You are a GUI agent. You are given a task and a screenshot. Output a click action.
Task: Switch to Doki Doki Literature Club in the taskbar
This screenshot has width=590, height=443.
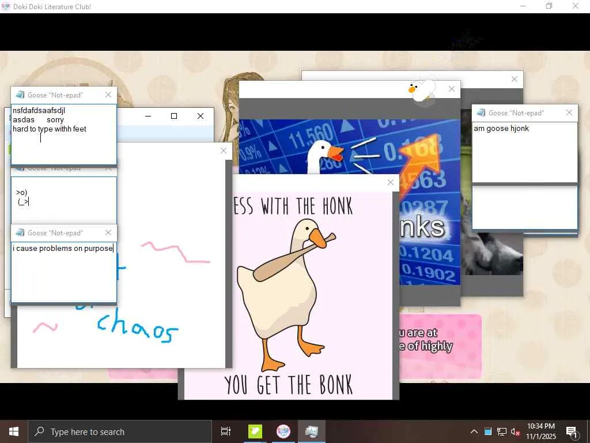coord(283,431)
